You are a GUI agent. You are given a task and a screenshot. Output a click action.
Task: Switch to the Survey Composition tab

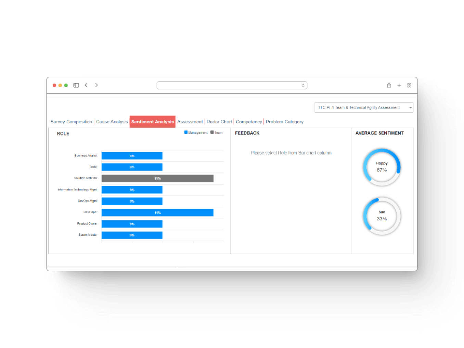tap(71, 122)
